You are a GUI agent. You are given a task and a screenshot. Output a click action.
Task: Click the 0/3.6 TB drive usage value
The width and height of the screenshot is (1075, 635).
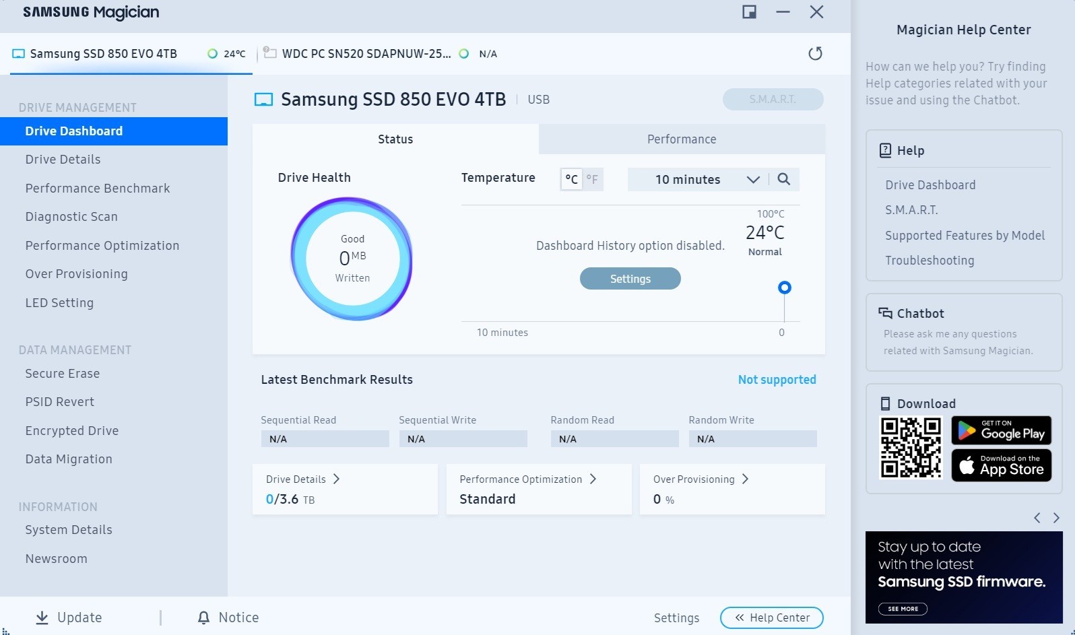click(290, 499)
